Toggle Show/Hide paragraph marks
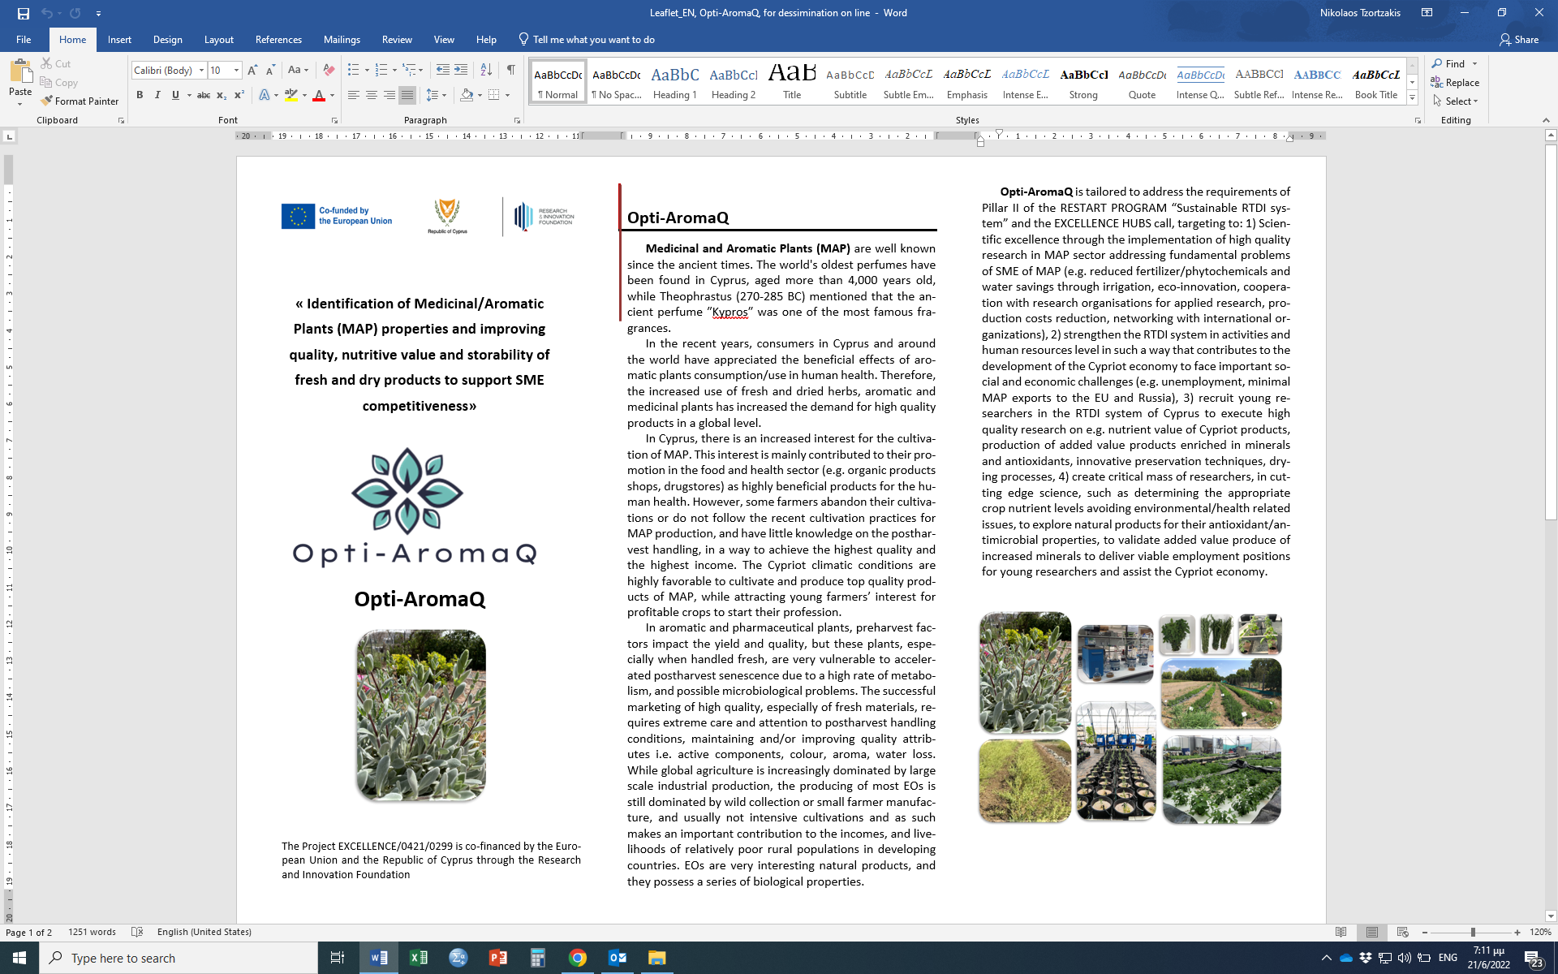1558x974 pixels. pyautogui.click(x=510, y=70)
